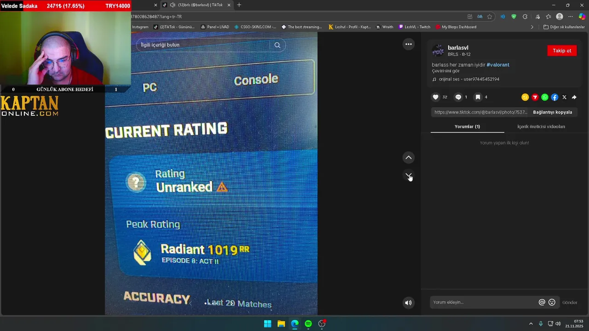Open Diğer sık kullanılanlar folder
589x331 pixels.
[x=564, y=27]
